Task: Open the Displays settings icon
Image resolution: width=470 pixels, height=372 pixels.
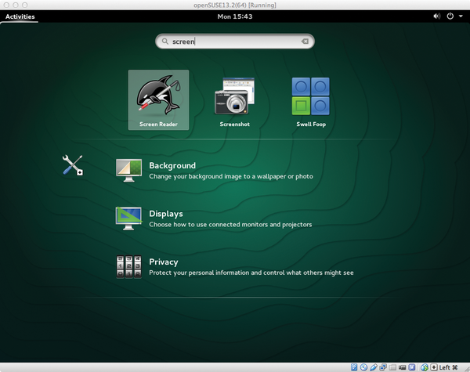Action: [128, 219]
